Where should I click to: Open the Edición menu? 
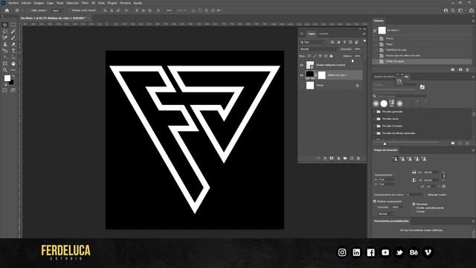(26, 3)
